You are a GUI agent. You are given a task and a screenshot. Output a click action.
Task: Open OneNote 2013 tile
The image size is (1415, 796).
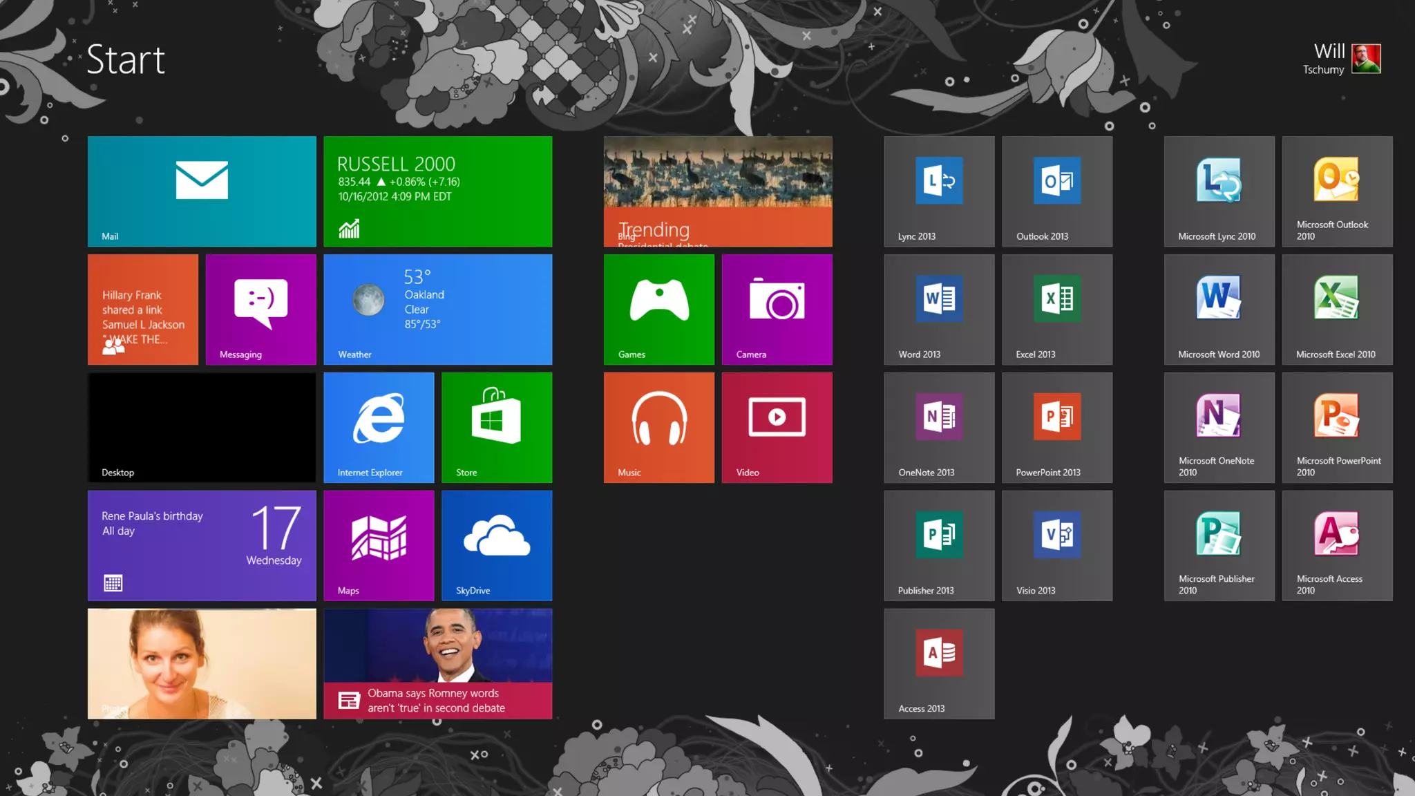pos(939,427)
